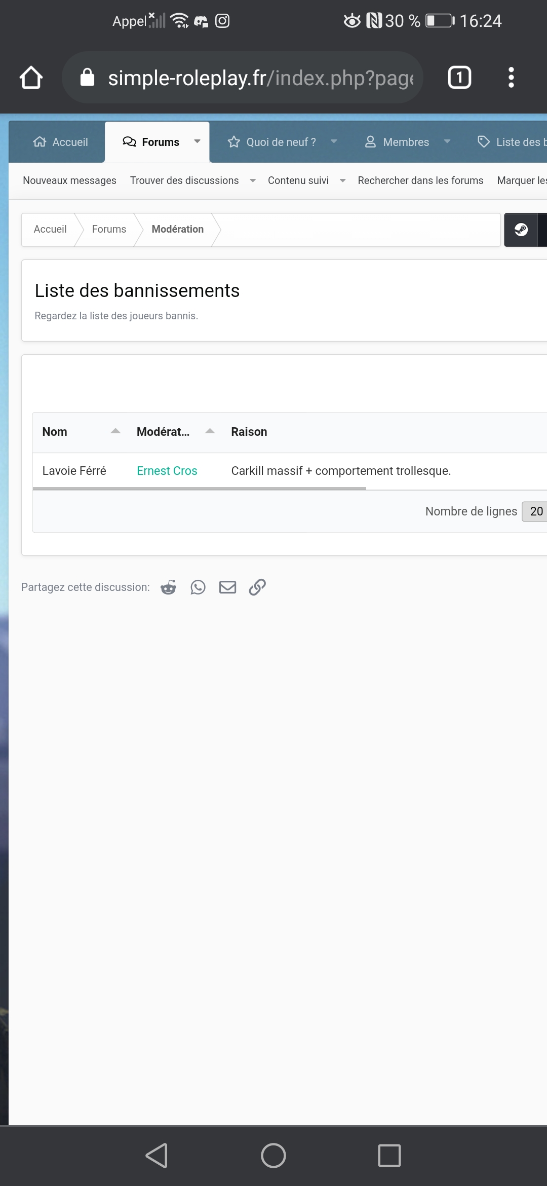Expand the Quoi de neuf dropdown arrow
Screen dimensions: 547x1186
(x=334, y=141)
